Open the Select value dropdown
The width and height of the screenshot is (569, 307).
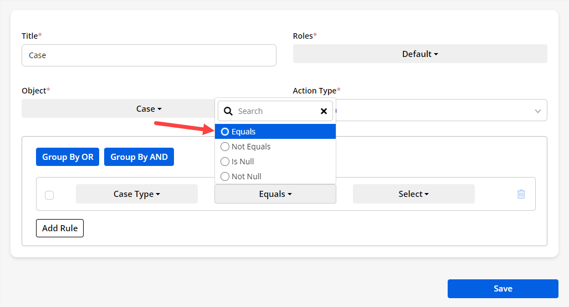(x=413, y=194)
